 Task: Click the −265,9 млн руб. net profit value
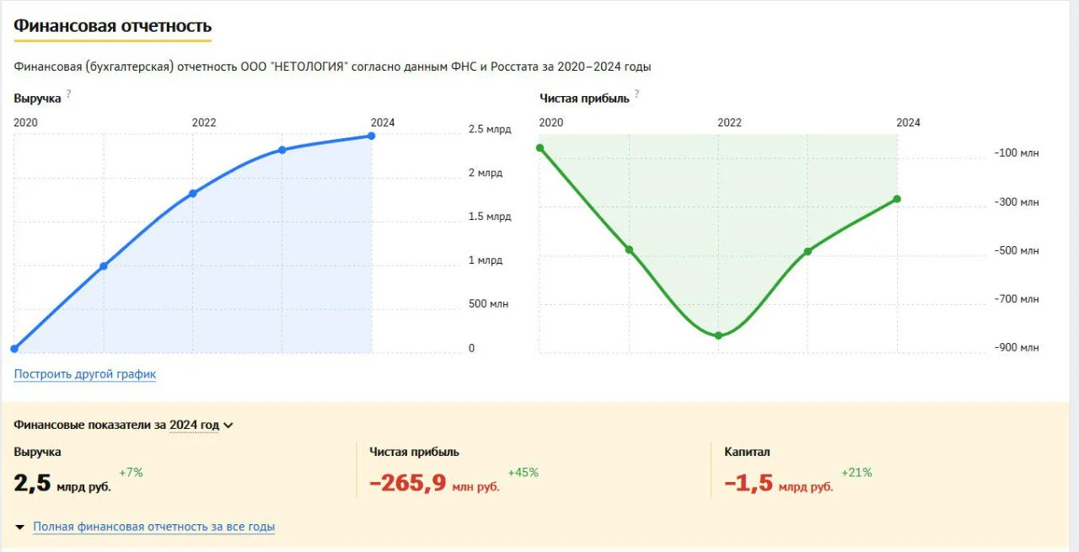point(434,484)
